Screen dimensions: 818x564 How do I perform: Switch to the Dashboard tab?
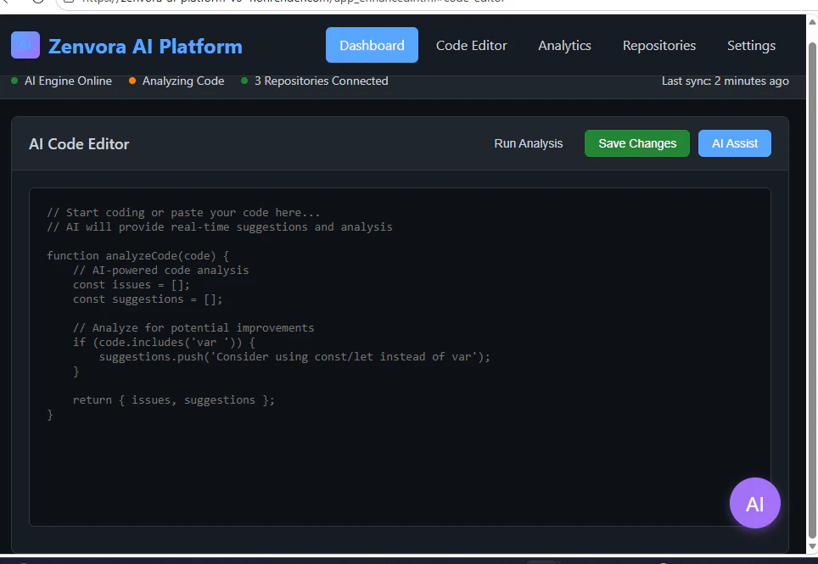[372, 46]
